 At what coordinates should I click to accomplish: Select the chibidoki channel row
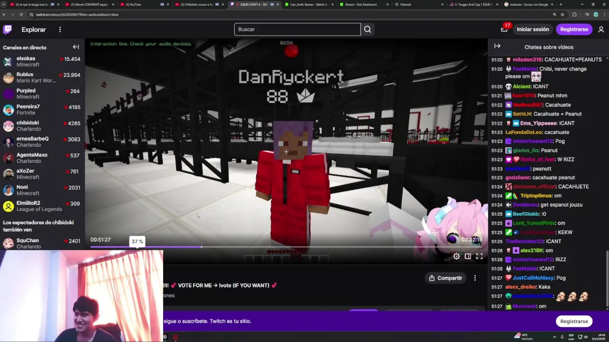[x=42, y=126]
